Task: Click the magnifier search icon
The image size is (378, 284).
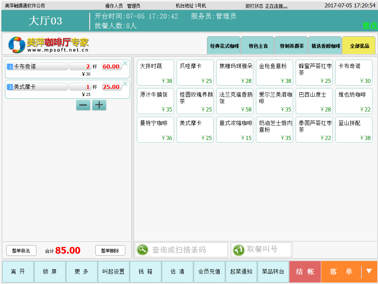Action: (x=142, y=250)
